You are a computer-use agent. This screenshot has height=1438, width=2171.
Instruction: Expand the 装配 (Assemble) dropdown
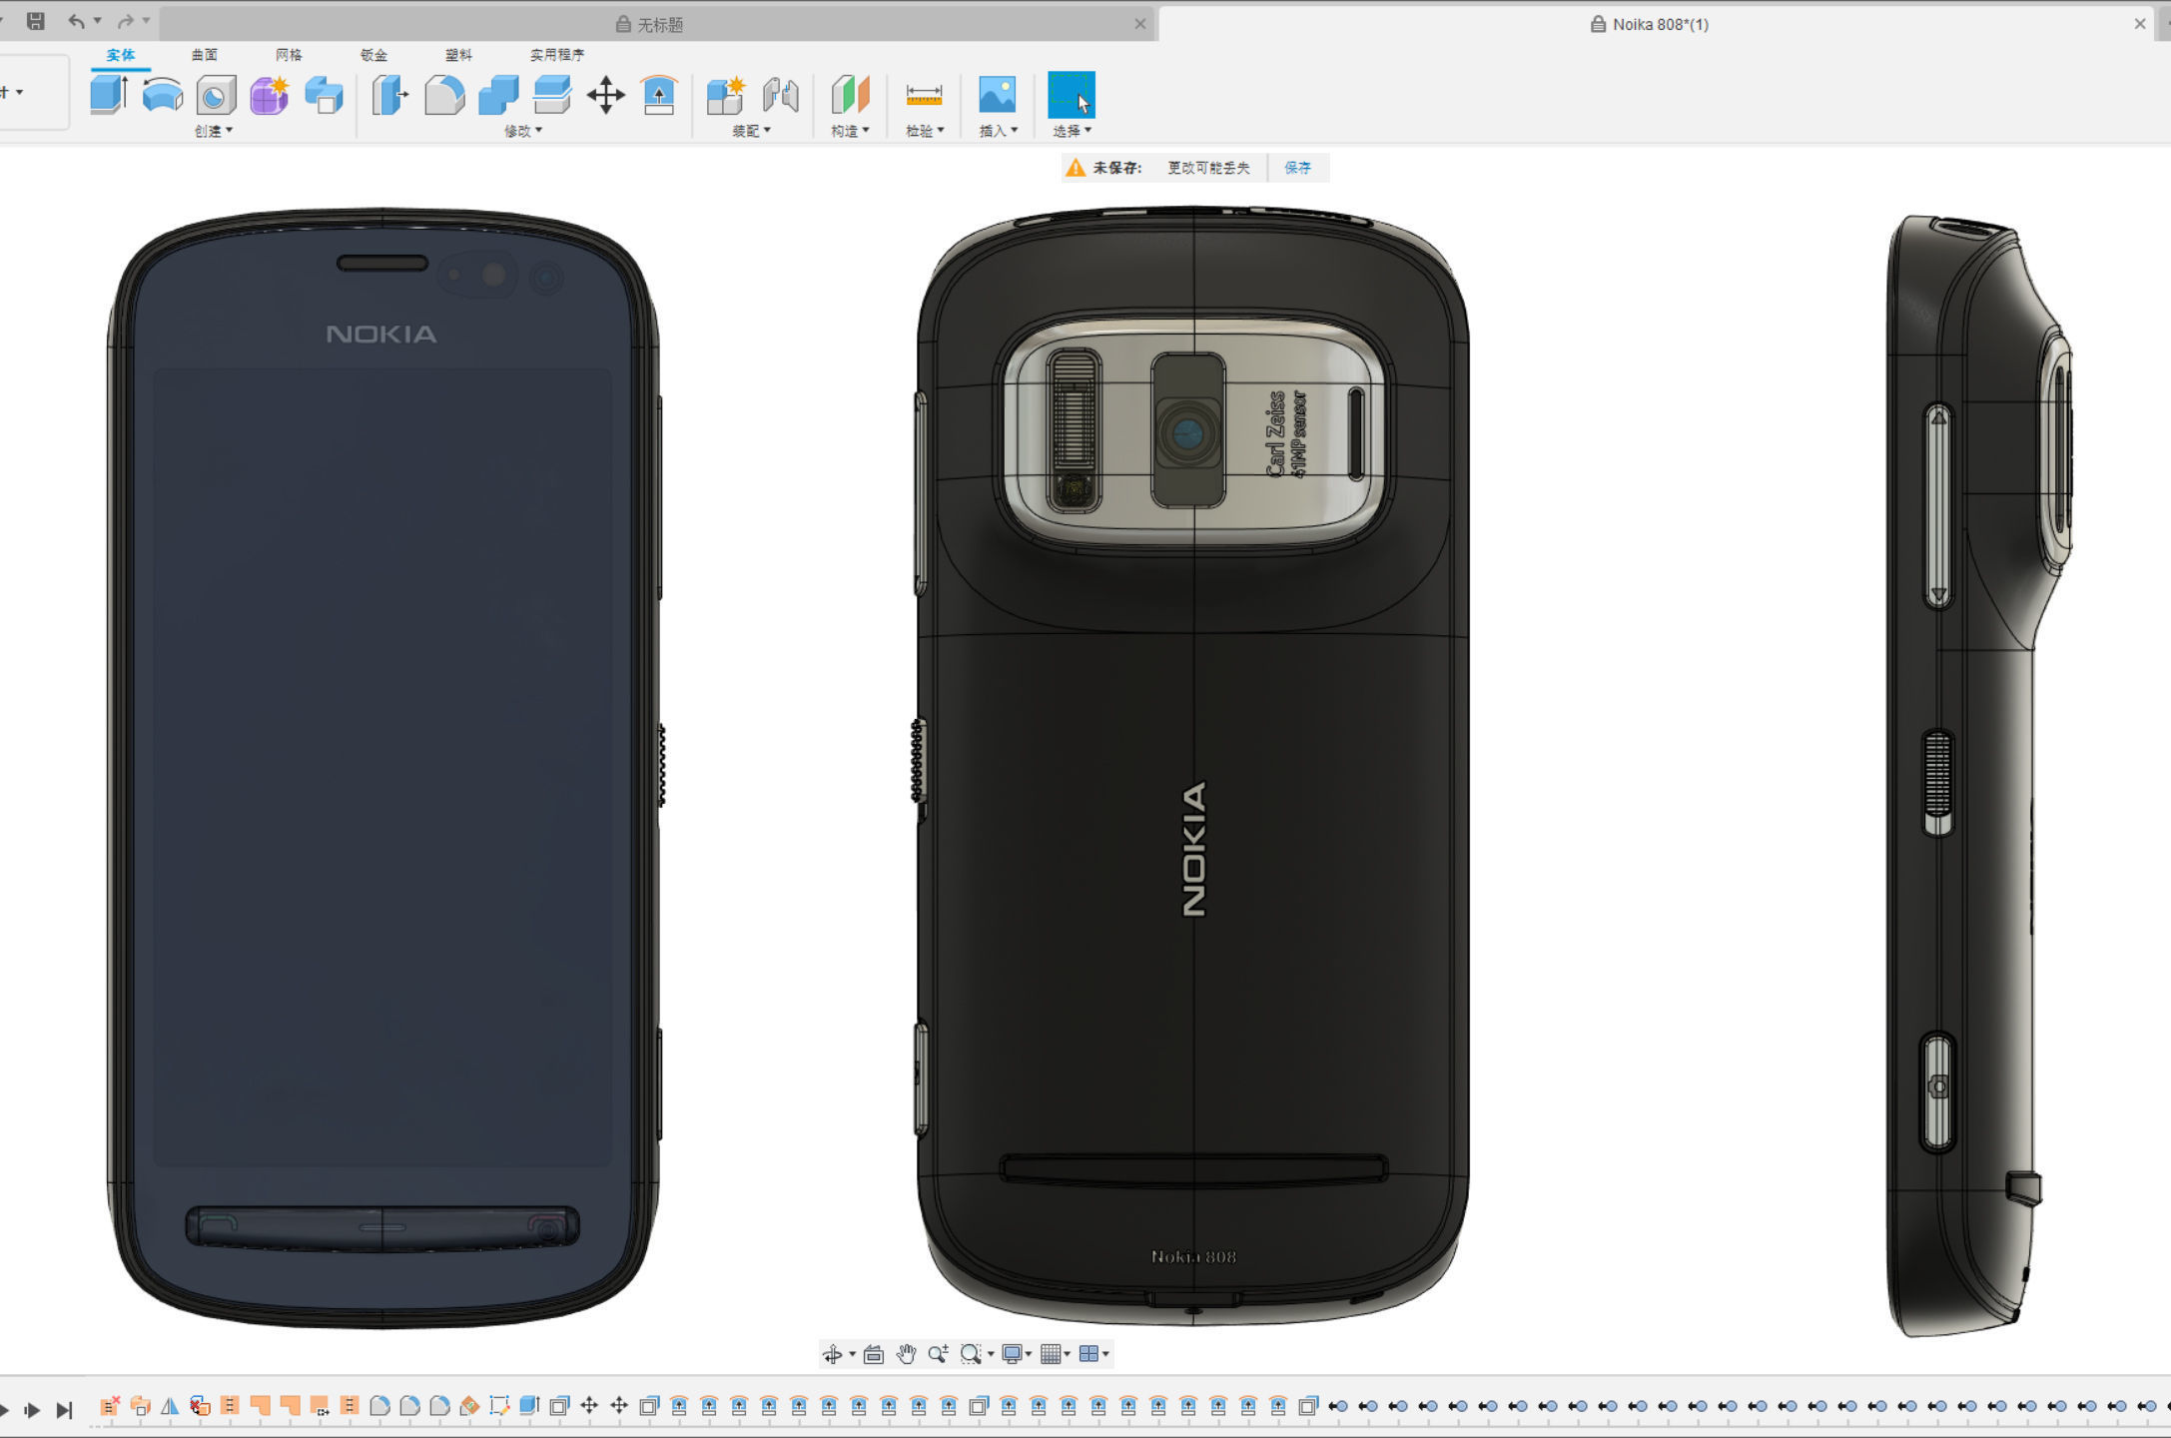[x=752, y=131]
